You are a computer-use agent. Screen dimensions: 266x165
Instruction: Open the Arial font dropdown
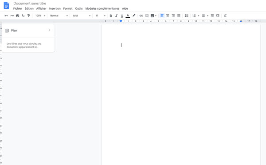82,16
